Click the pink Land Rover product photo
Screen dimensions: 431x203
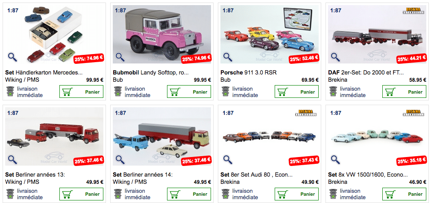(x=162, y=34)
